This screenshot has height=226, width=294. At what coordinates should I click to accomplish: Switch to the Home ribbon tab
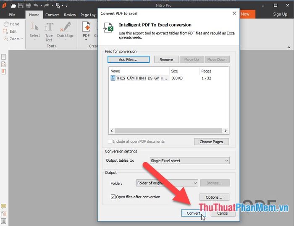(34, 15)
